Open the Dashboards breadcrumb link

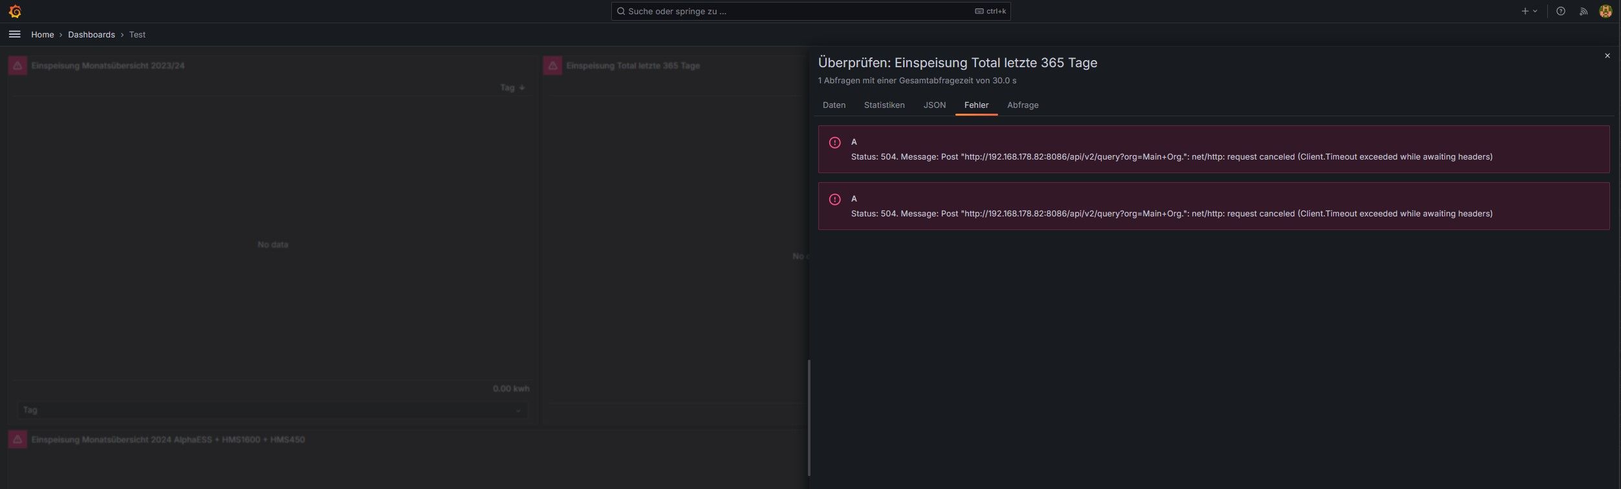coord(91,35)
